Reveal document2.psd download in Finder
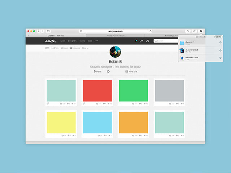Screen dimensions: 231x173 coord(220,50)
